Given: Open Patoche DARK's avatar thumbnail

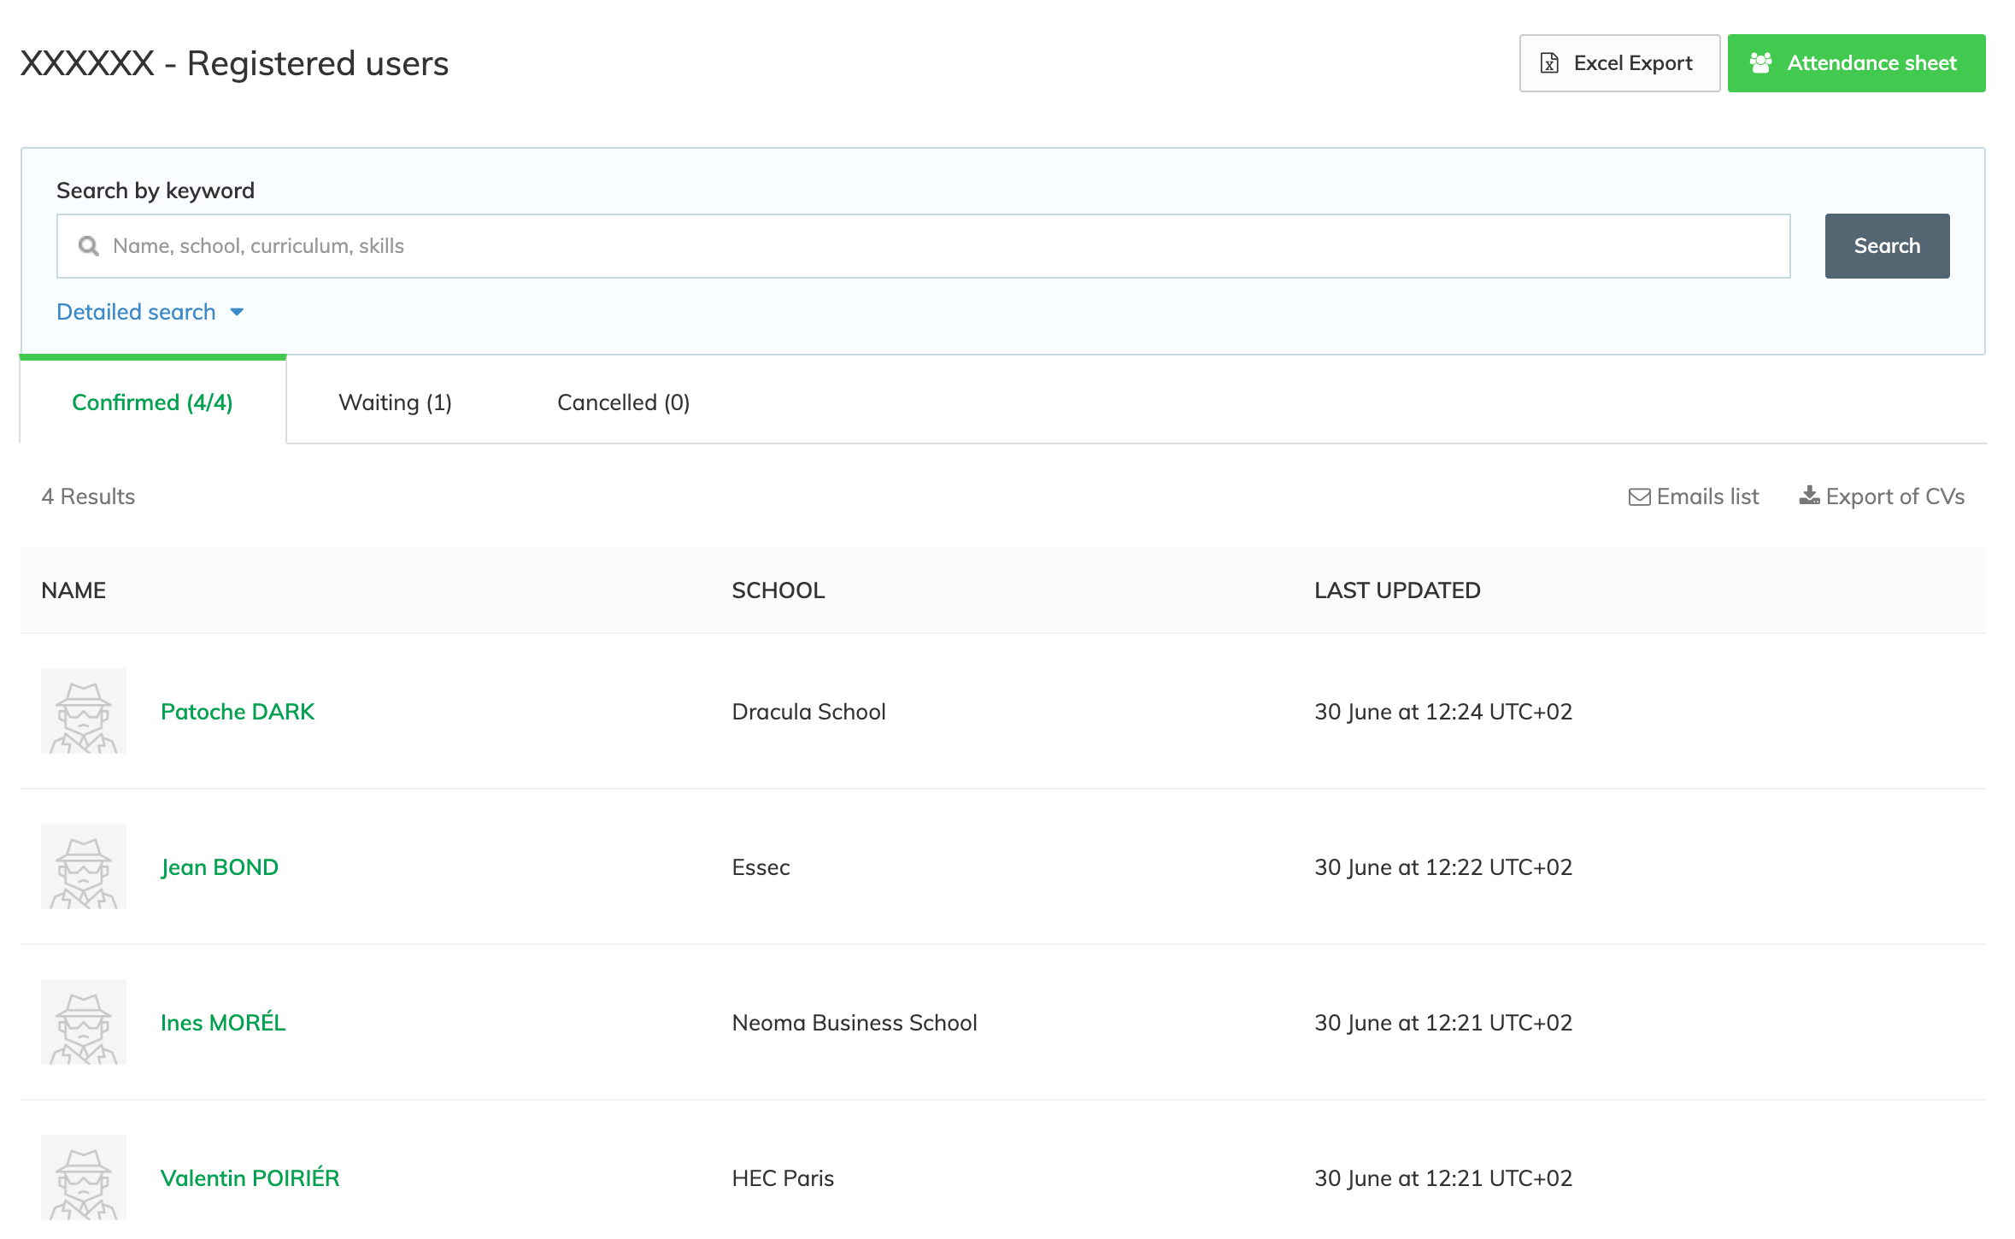Looking at the screenshot, I should pyautogui.click(x=84, y=711).
